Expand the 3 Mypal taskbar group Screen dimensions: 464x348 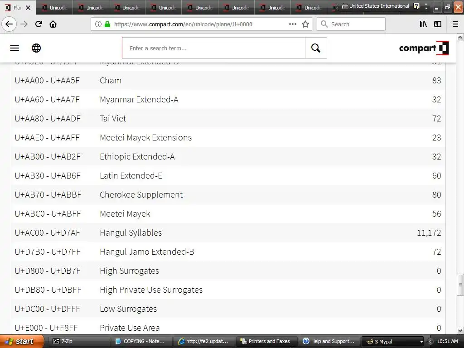tap(393, 341)
